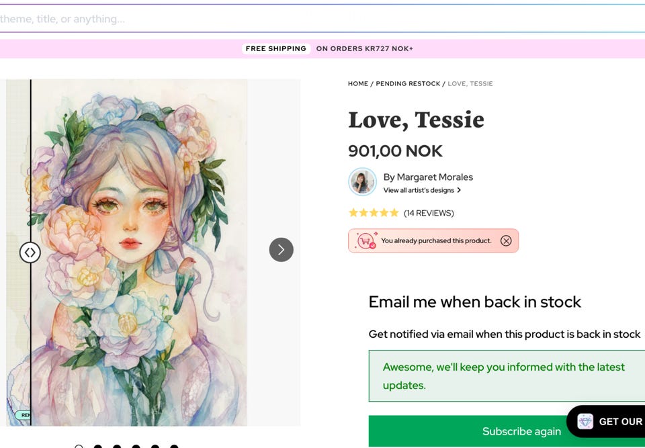Click the next image arrow on the gallery
645x448 pixels.
click(x=282, y=250)
